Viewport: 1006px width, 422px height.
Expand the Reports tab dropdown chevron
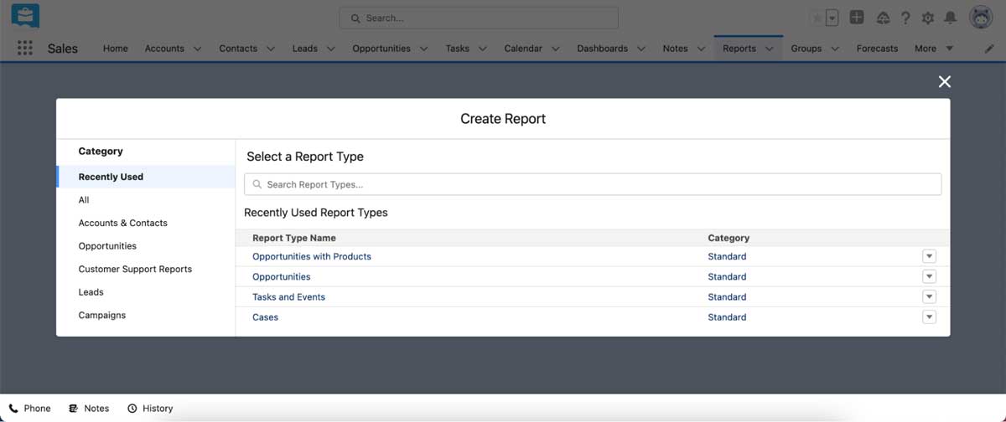click(770, 49)
